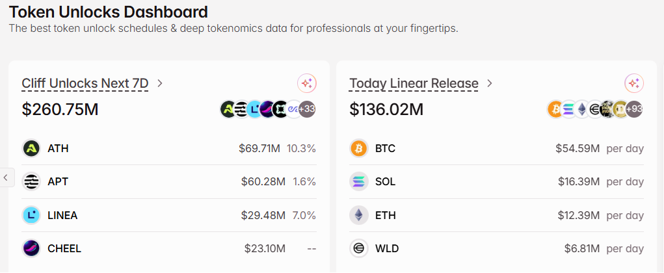Screen dimensions: 664x273
Task: Click the WLD Worldcoin icon
Action: [359, 248]
